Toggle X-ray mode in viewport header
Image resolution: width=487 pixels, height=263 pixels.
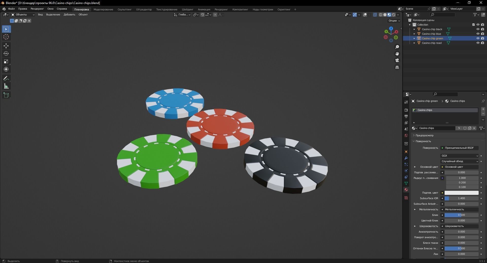(x=375, y=15)
